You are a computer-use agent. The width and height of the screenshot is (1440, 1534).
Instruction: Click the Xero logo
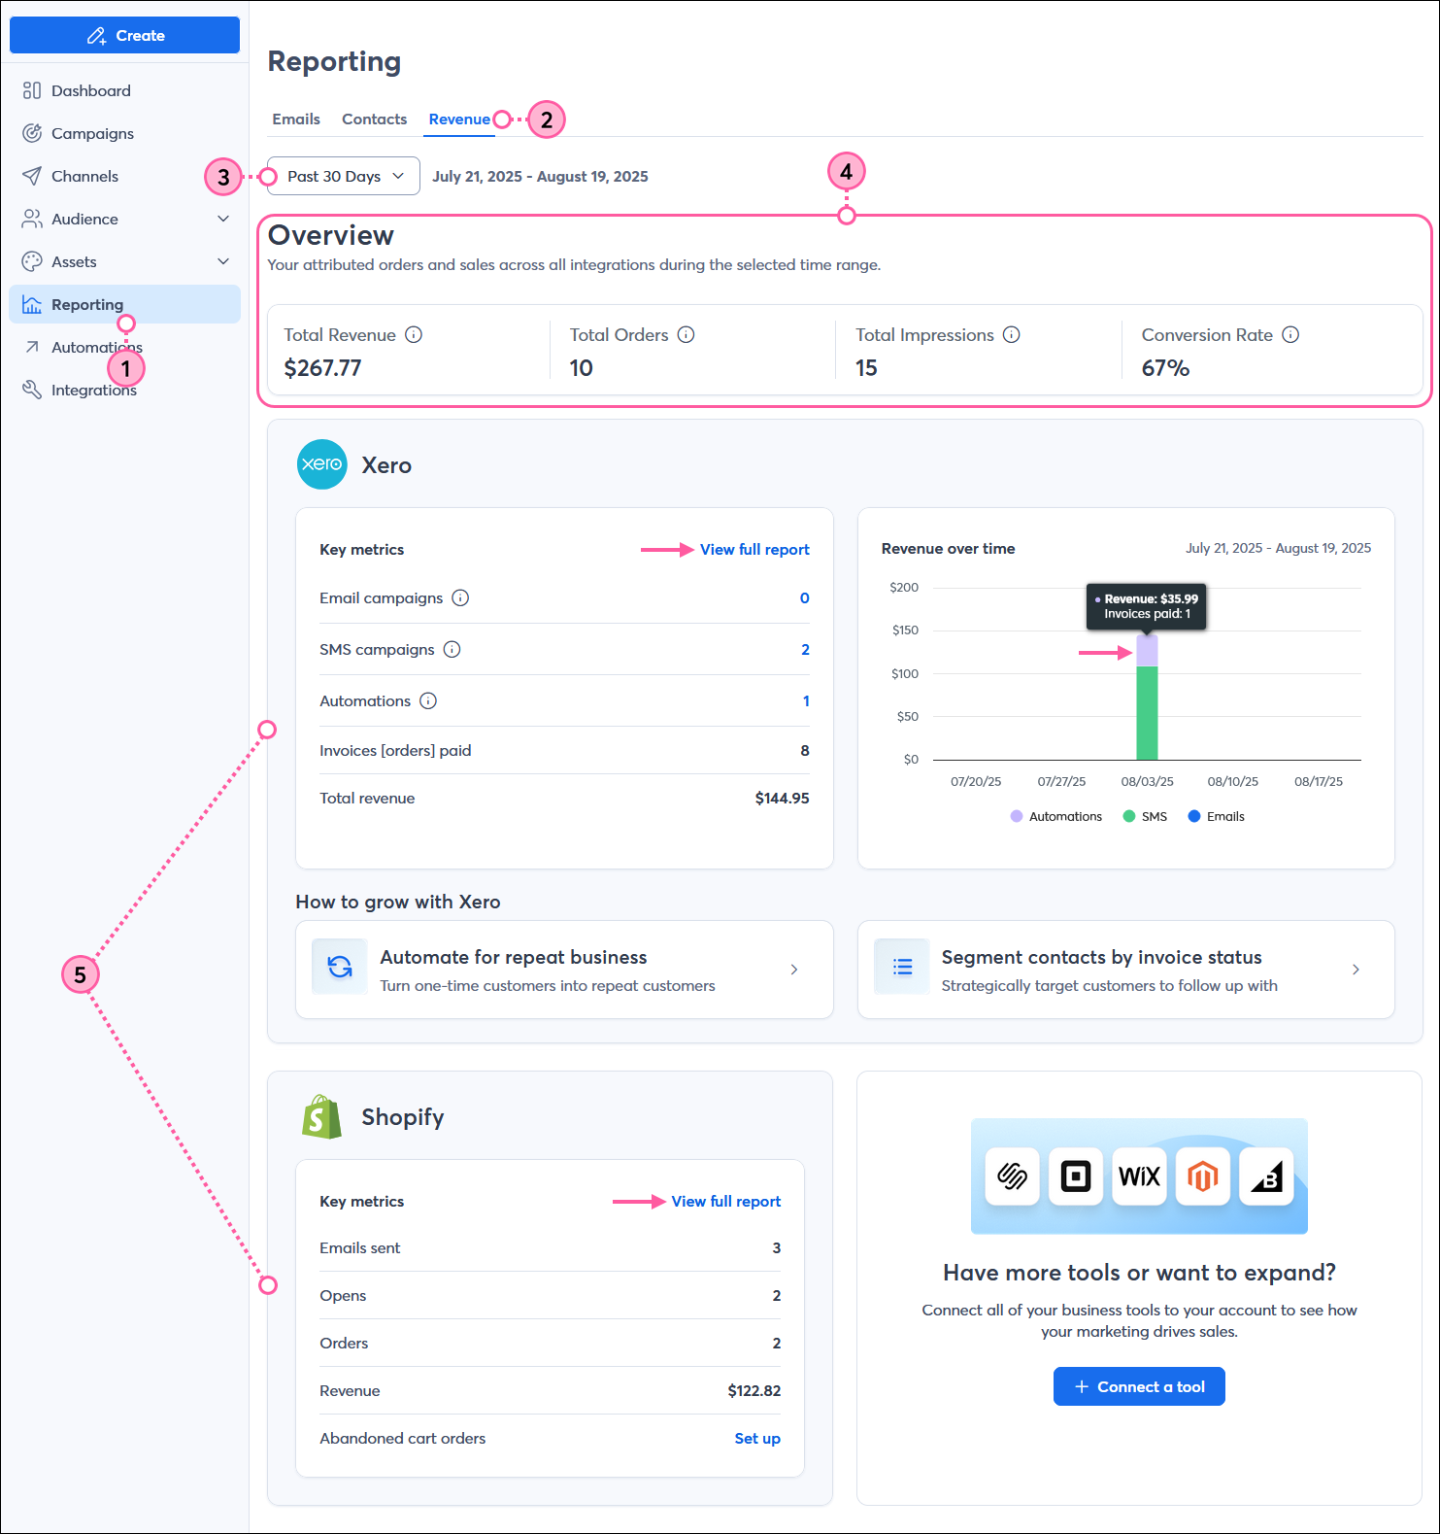[321, 464]
